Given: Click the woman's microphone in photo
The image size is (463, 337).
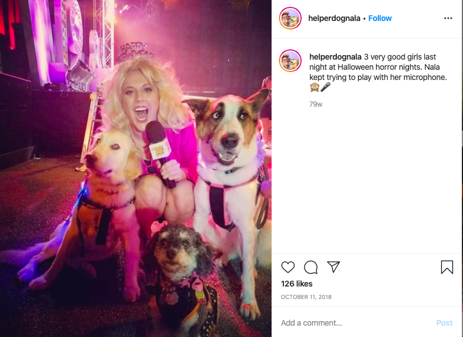Looking at the screenshot, I should tap(160, 148).
